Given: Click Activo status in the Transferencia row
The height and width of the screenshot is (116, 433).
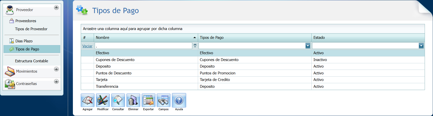Looking at the screenshot, I should (368, 86).
